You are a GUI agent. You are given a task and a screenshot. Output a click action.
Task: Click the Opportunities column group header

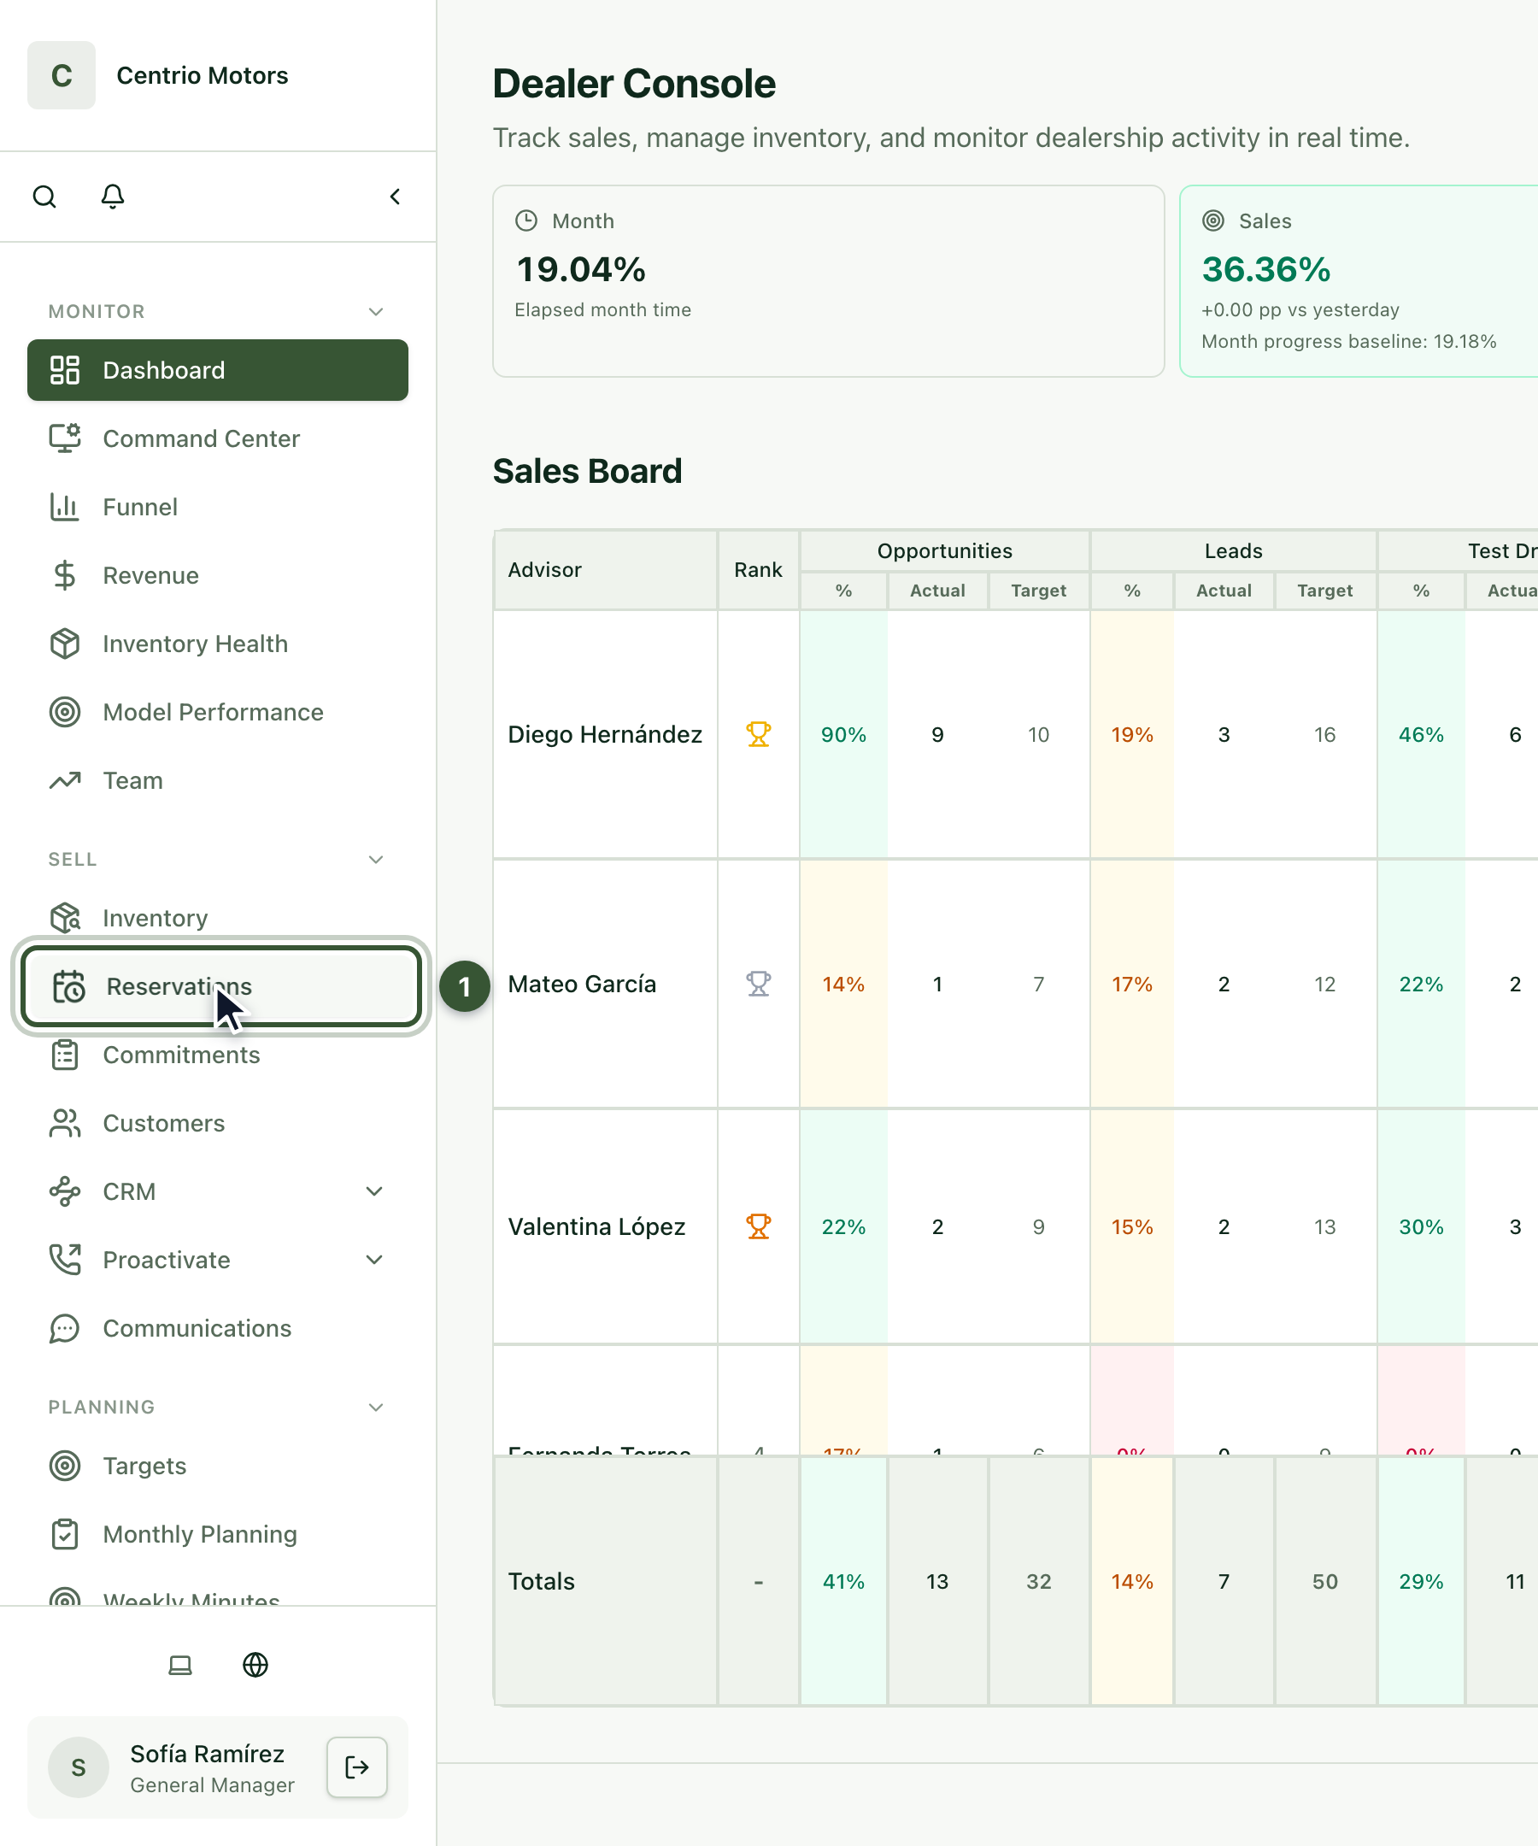point(945,550)
